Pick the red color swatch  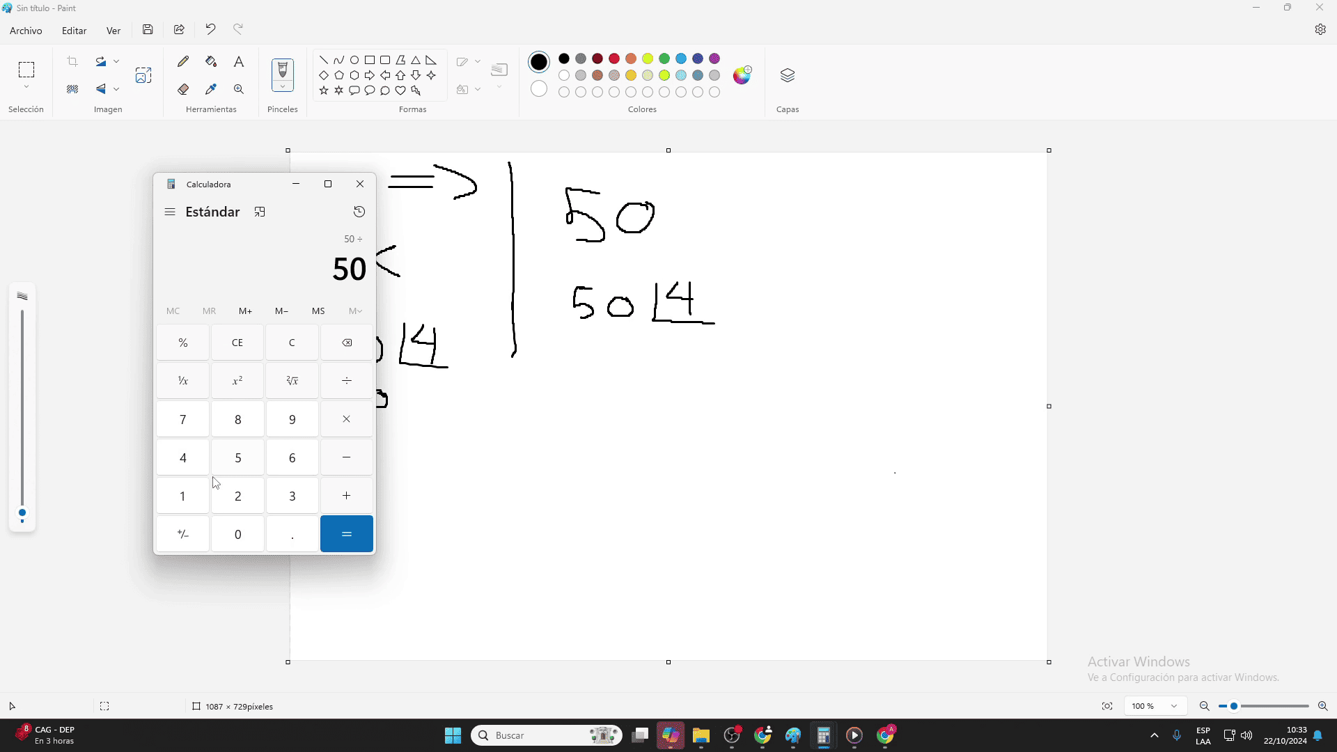(x=614, y=58)
